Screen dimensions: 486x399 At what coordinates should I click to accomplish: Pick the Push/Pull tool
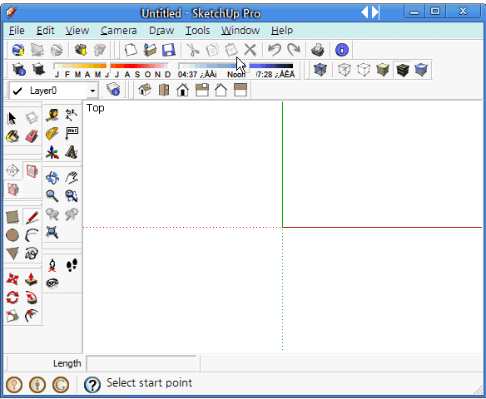click(32, 279)
